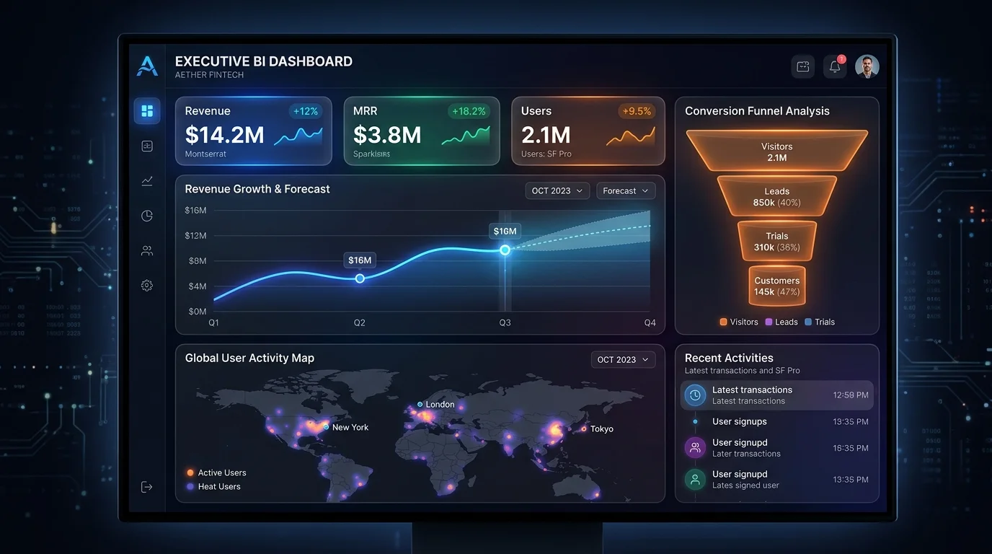
Task: Click the Q3 data point on the revenue chart
Action: coord(505,250)
